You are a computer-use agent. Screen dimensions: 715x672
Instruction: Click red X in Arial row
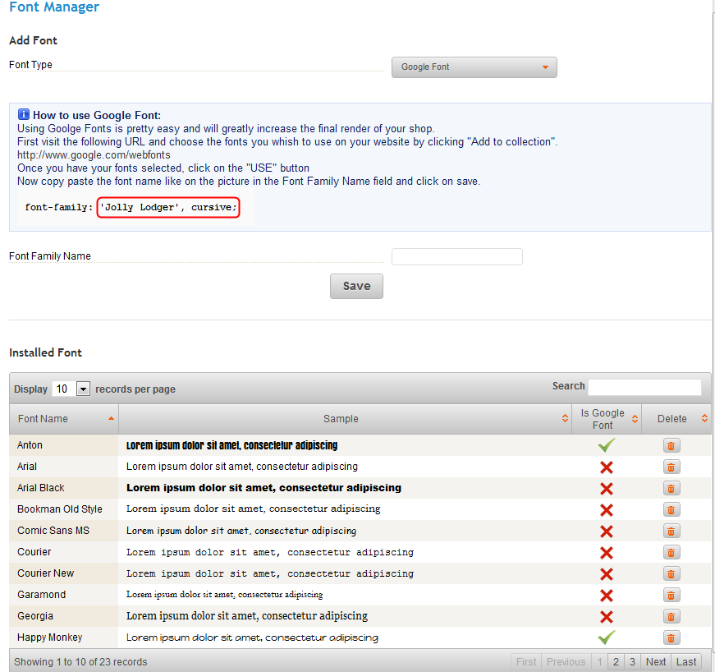[x=607, y=467]
